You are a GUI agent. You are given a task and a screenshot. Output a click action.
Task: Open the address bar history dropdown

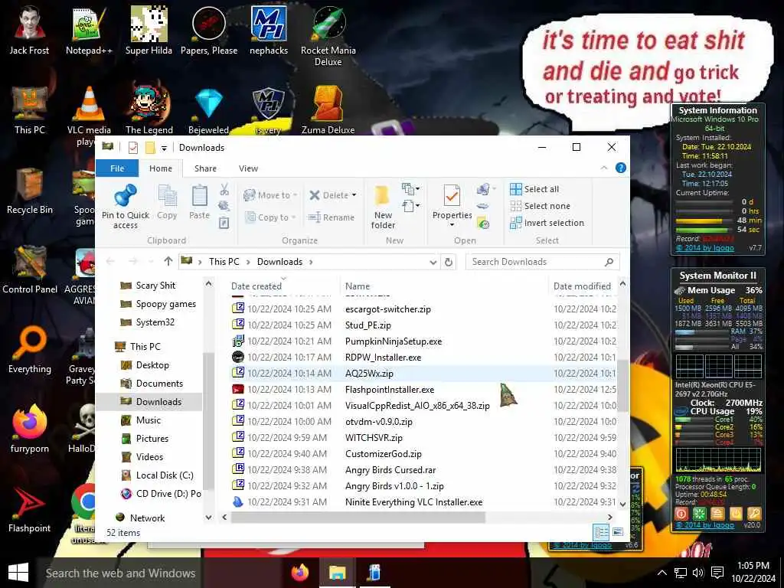(433, 262)
